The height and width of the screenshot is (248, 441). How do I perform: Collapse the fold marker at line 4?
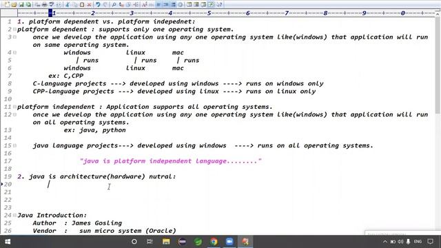[14, 52]
